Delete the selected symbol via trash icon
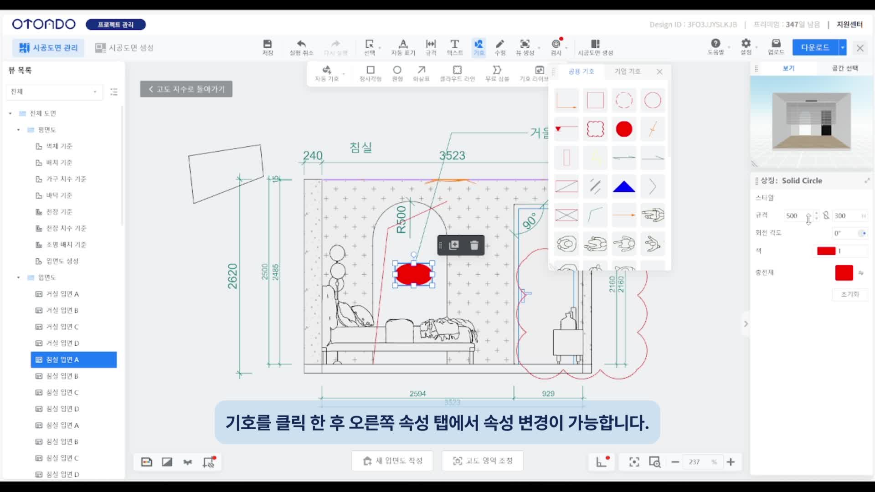This screenshot has height=492, width=875. coord(474,245)
